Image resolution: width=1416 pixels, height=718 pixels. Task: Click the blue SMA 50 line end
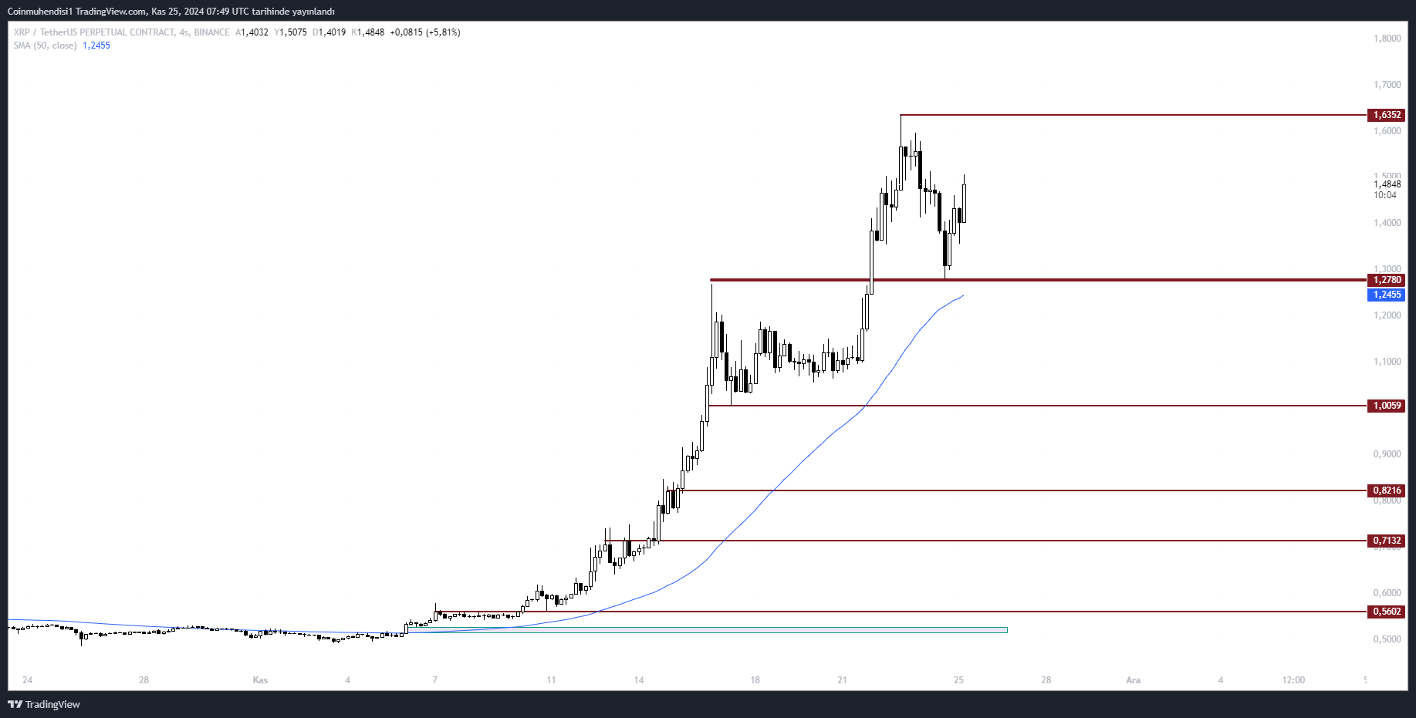(962, 295)
